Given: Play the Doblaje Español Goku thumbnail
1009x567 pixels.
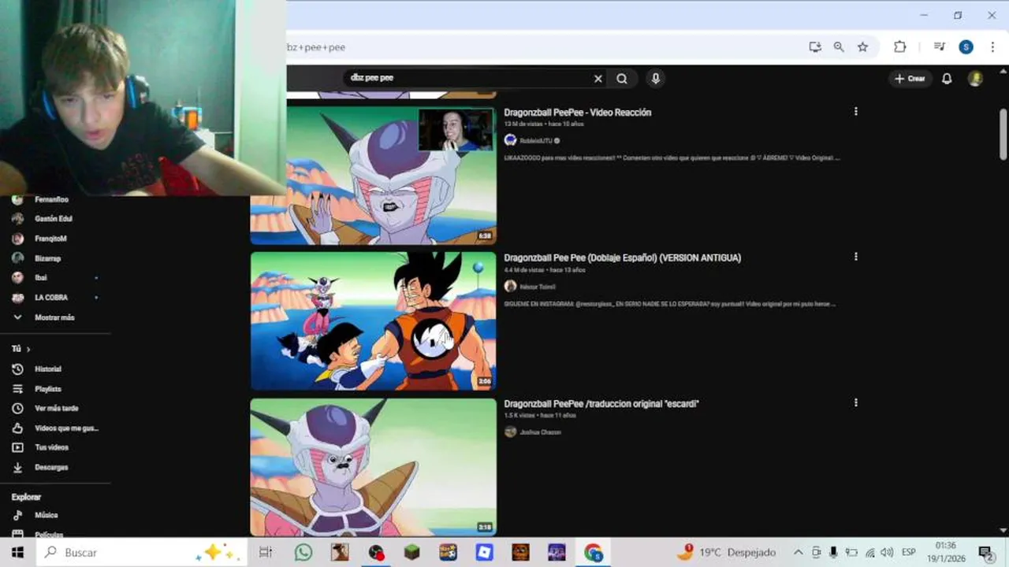Looking at the screenshot, I should (x=374, y=321).
